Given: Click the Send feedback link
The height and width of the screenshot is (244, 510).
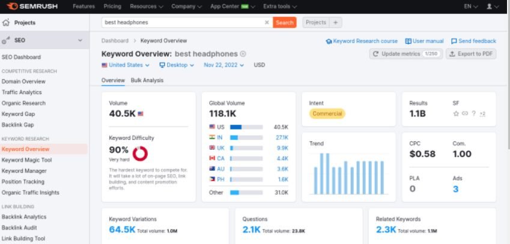Looking at the screenshot, I should (x=473, y=41).
